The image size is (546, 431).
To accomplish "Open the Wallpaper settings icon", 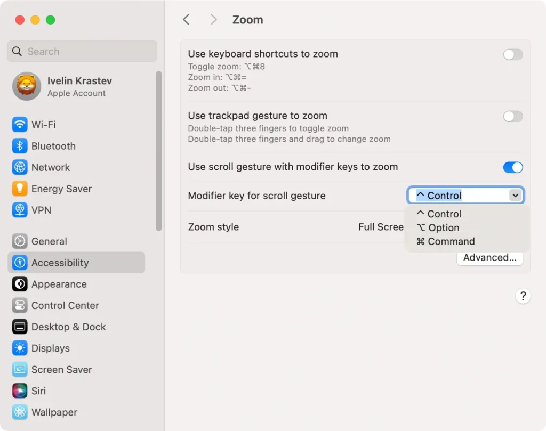I will [17, 412].
